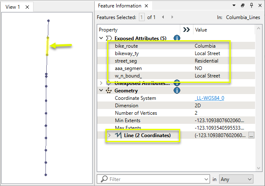Image resolution: width=265 pixels, height=186 pixels.
Task: Undock the Feature Information panel
Action: point(243,6)
